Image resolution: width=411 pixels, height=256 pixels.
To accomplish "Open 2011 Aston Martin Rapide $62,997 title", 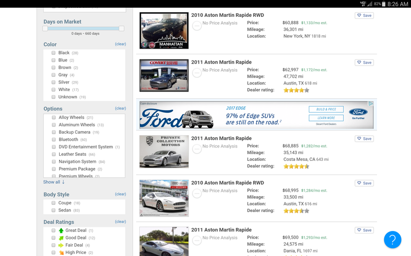I will coord(221,62).
